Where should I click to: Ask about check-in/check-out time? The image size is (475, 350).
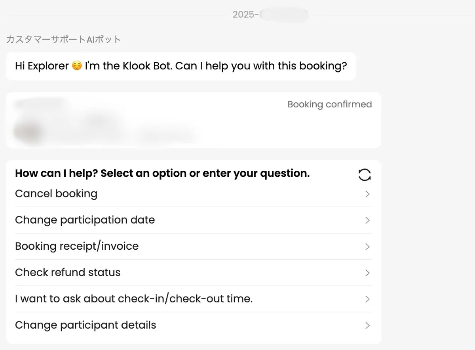coord(193,299)
